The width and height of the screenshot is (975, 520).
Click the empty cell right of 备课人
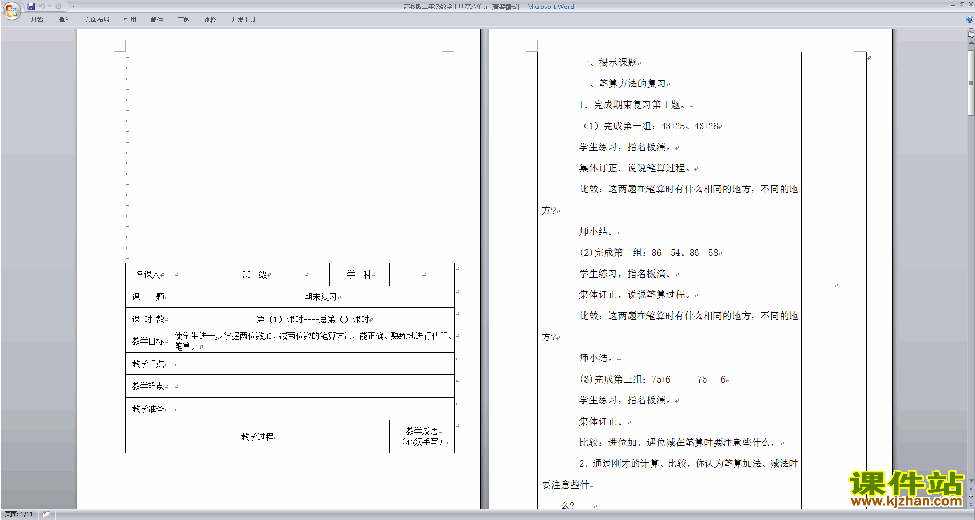[200, 274]
